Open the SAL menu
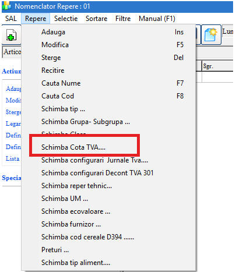Viewport: 236px width, 272px height. pos(11,19)
